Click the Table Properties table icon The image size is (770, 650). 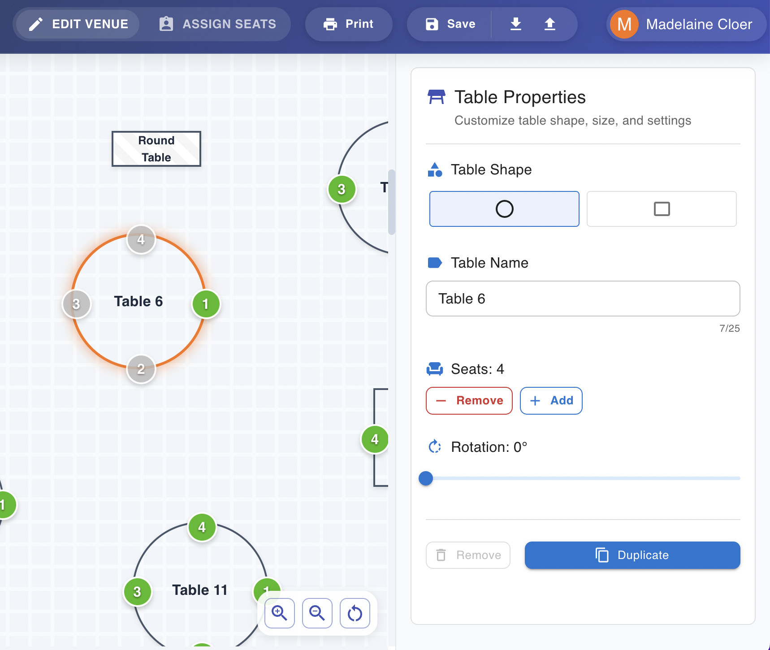pos(436,97)
